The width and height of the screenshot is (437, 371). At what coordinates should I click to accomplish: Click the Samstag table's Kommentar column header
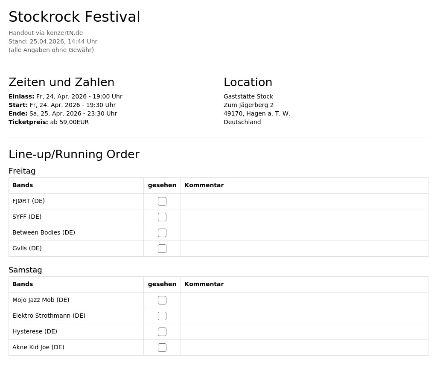tap(204, 284)
